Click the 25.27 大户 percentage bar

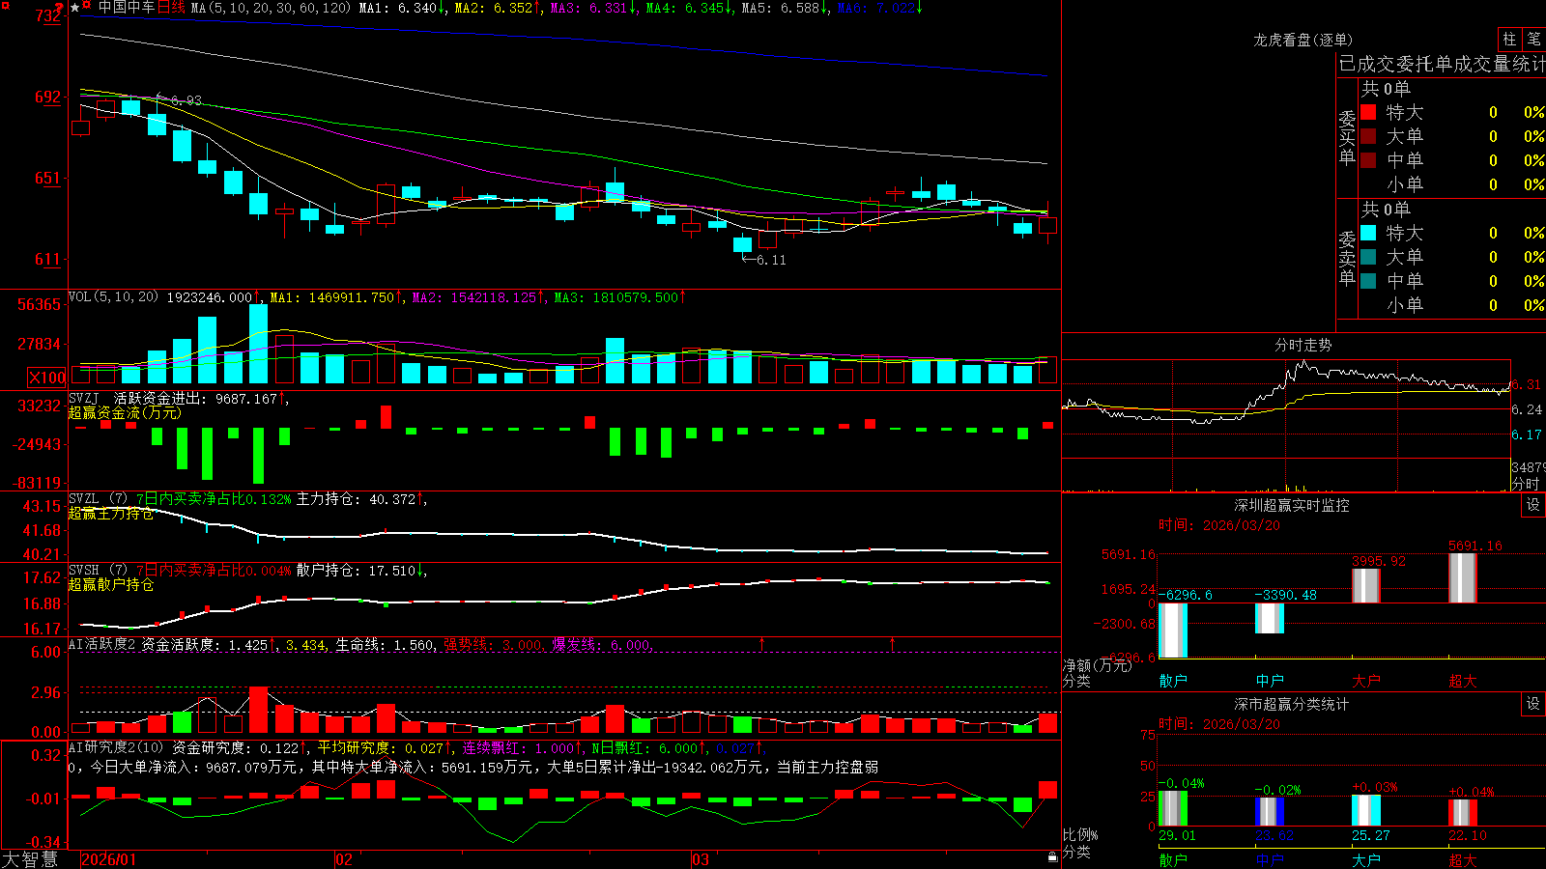coord(1366,811)
